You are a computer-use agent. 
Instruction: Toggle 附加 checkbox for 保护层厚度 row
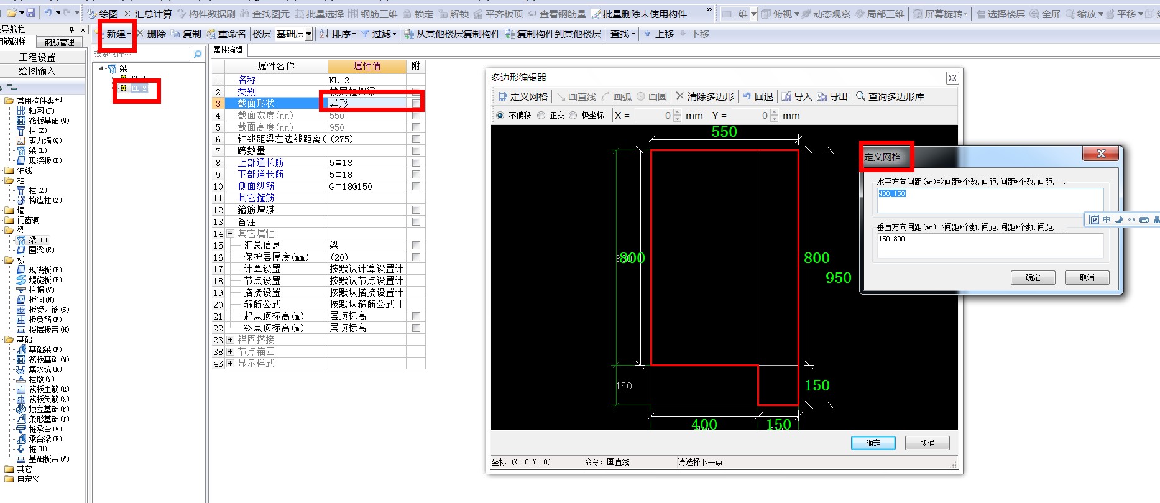tap(416, 257)
